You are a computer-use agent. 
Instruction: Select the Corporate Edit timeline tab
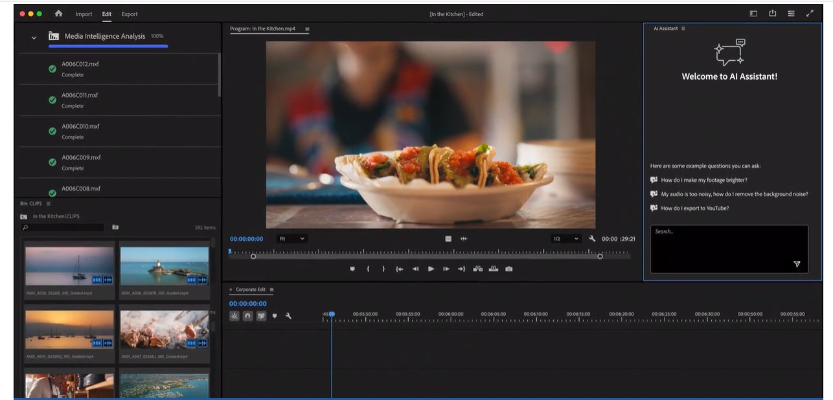pos(251,289)
